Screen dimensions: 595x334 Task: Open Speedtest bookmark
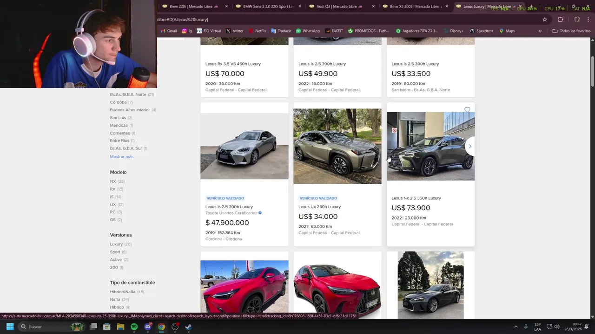pos(481,31)
